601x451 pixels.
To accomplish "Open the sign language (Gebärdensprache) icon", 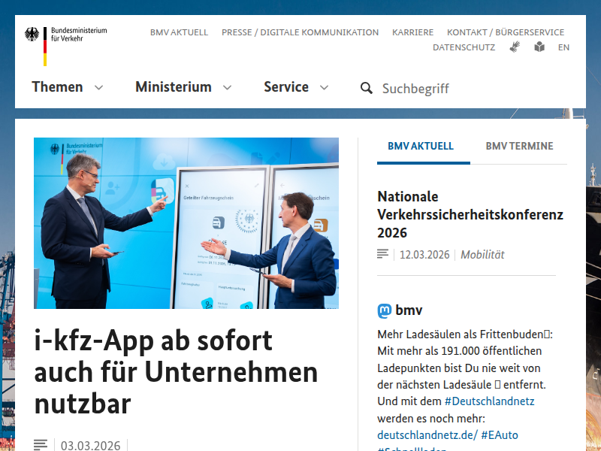I will (x=515, y=47).
